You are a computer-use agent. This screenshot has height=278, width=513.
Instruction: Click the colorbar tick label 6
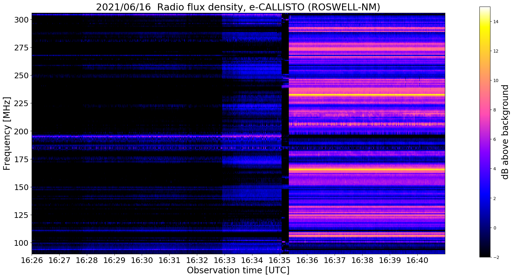coord(494,139)
